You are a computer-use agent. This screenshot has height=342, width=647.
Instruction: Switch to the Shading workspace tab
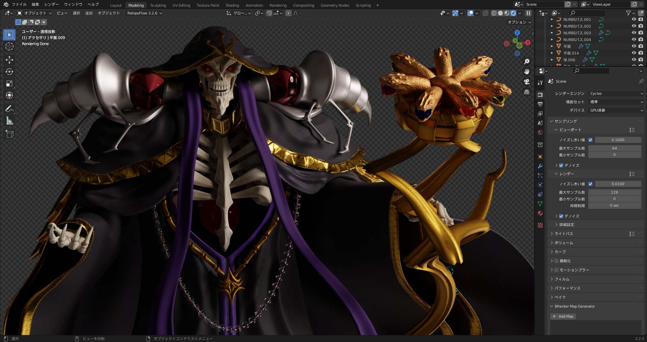[x=232, y=5]
